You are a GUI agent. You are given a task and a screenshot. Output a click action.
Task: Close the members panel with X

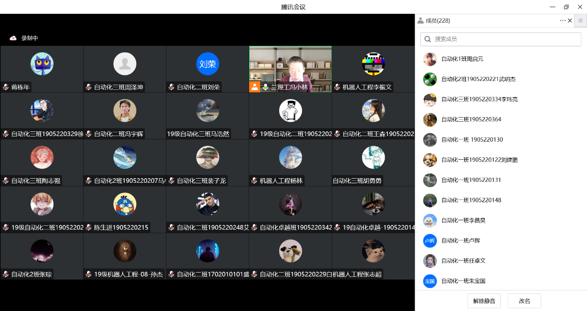point(570,20)
